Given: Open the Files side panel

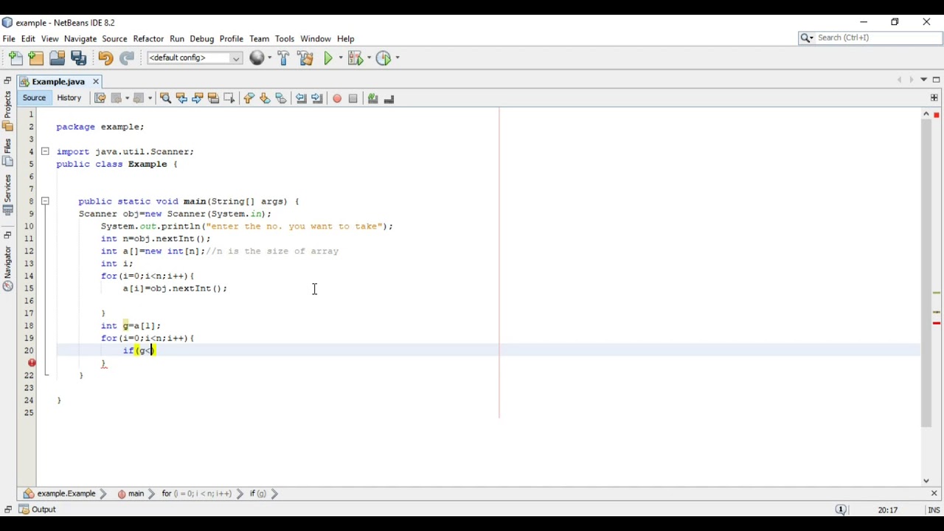Looking at the screenshot, I should click(7, 153).
